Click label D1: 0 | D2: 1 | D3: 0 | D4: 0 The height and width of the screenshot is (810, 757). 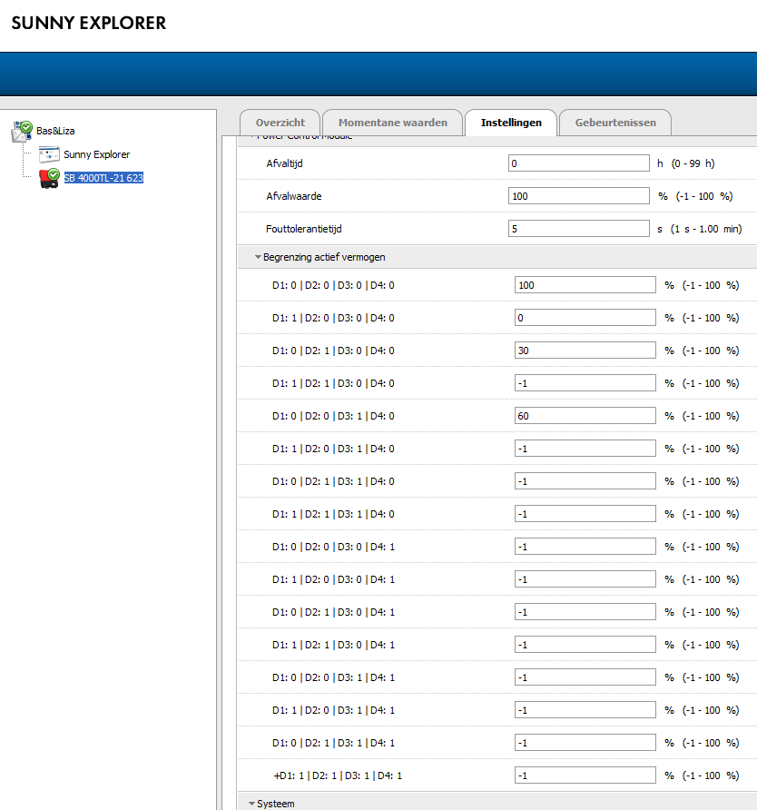pos(333,351)
